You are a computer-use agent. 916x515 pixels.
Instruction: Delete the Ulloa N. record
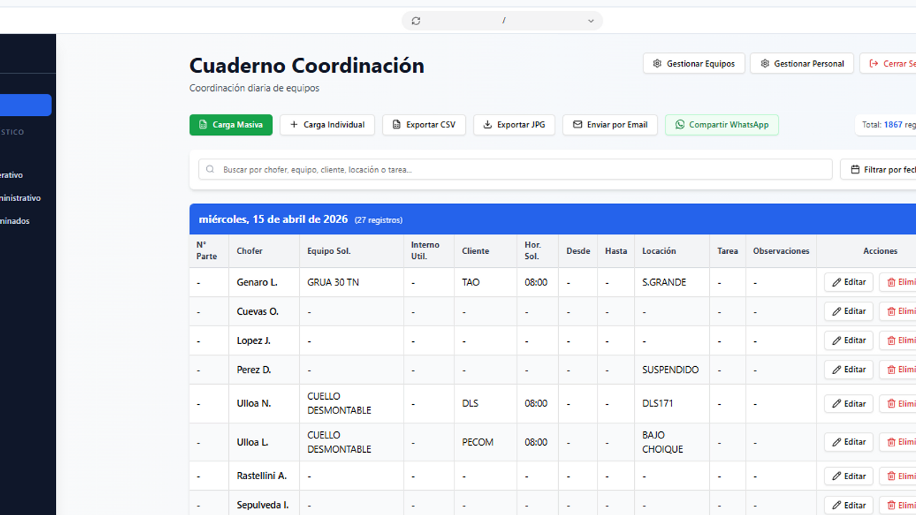(x=897, y=403)
